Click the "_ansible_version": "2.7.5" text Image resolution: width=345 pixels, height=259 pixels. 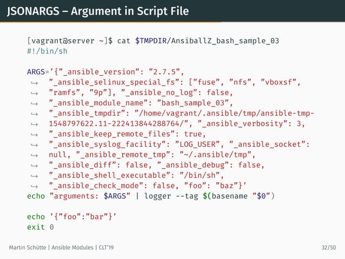pyautogui.click(x=118, y=72)
